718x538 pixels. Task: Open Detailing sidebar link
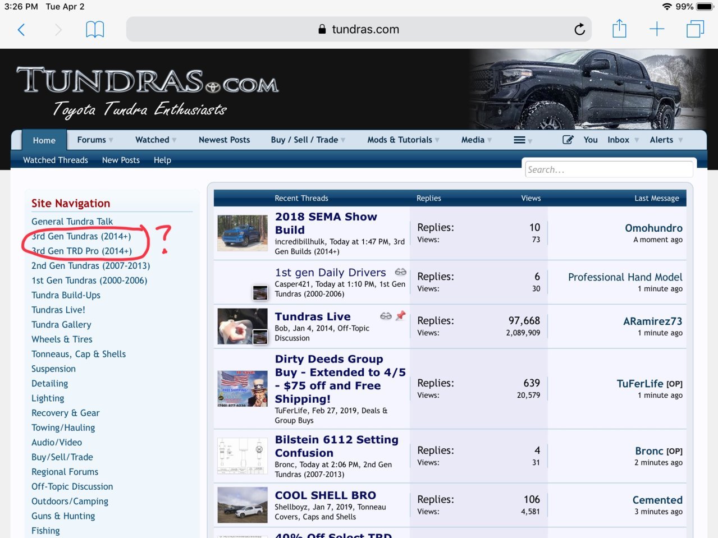pyautogui.click(x=49, y=383)
